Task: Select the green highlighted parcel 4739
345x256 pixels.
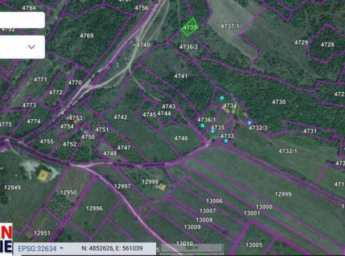Action: point(189,27)
